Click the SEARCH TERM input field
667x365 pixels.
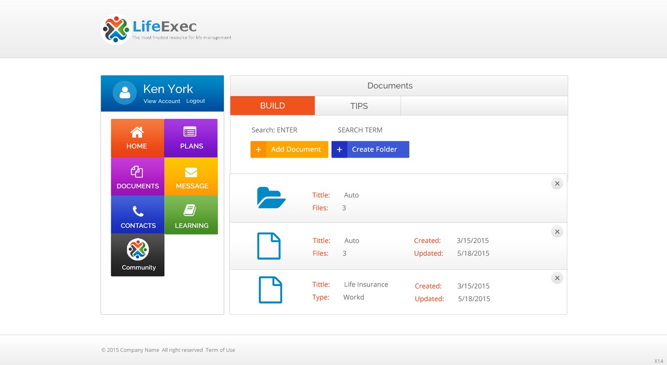[360, 130]
